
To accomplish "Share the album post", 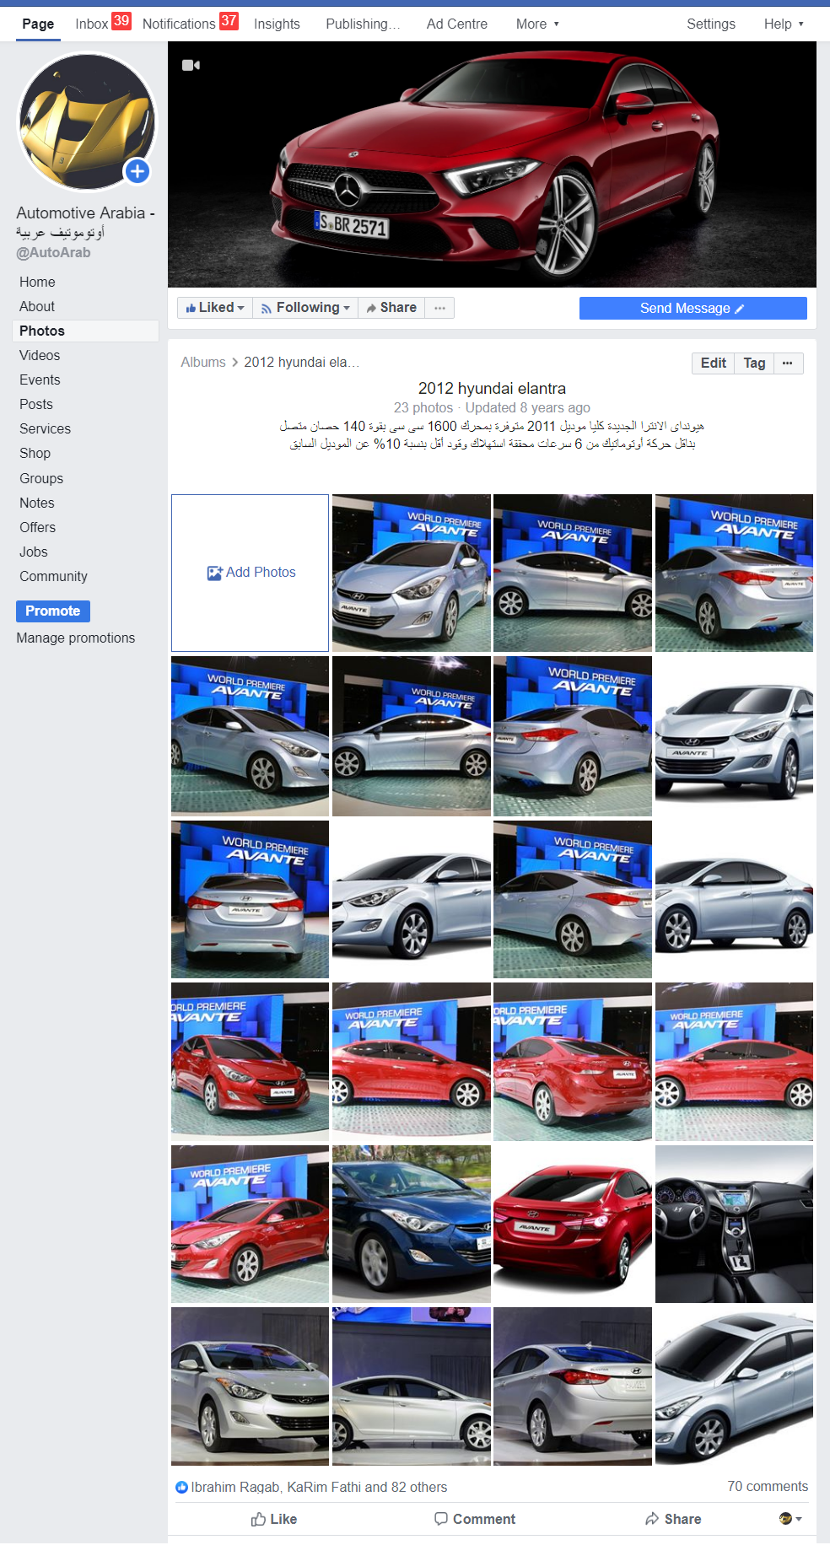I will click(x=673, y=1519).
